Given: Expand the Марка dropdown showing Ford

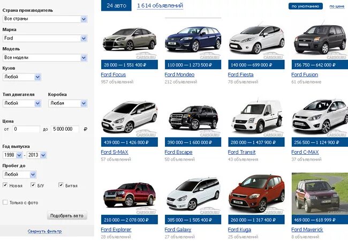Looking at the screenshot, I should [x=45, y=38].
